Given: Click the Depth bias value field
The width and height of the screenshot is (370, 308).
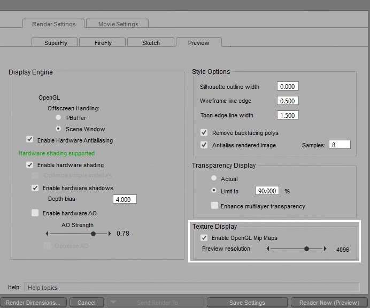Looking at the screenshot, I should pyautogui.click(x=125, y=199).
